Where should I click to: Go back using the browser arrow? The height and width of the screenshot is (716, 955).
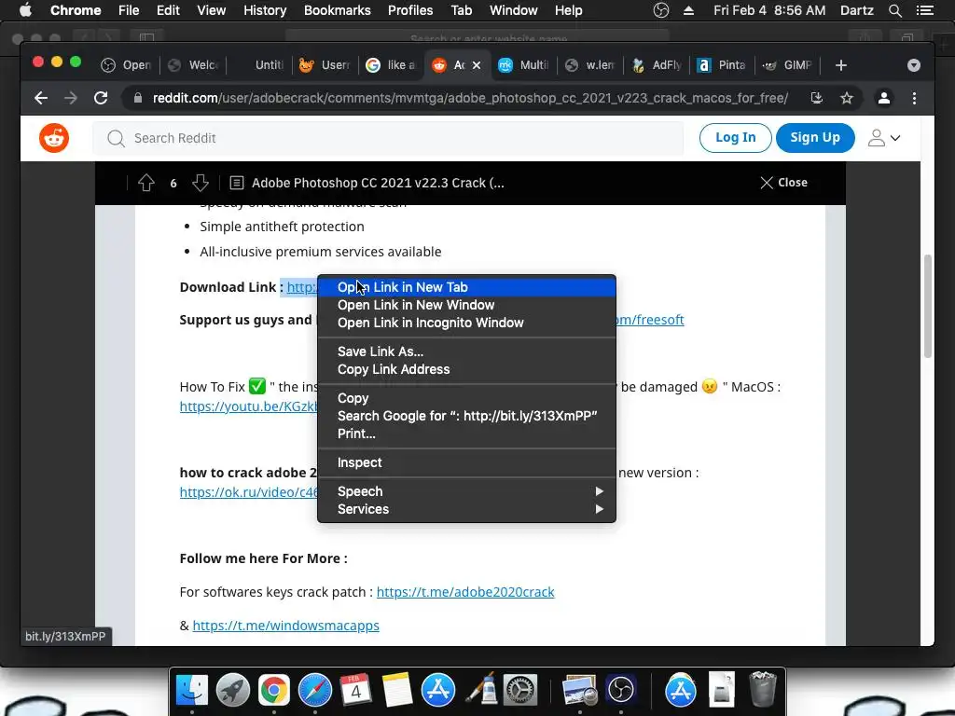point(41,98)
